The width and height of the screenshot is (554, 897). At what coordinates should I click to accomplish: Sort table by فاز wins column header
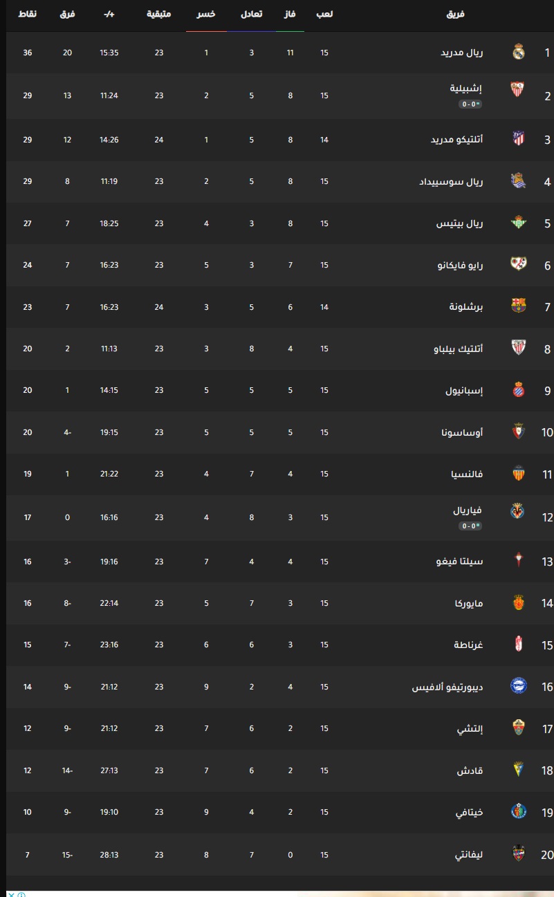click(291, 14)
